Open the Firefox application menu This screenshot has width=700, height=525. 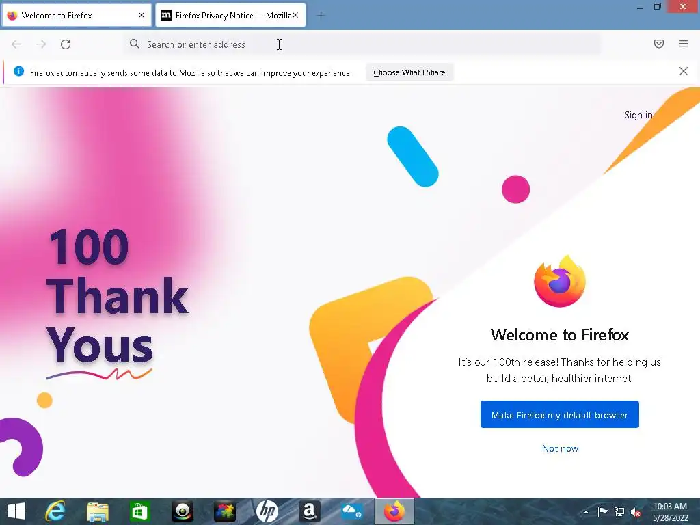tap(683, 44)
